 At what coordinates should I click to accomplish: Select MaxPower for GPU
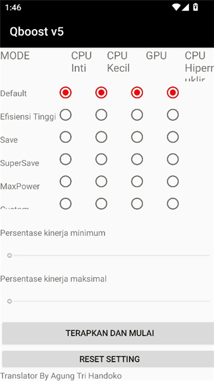pos(137,181)
